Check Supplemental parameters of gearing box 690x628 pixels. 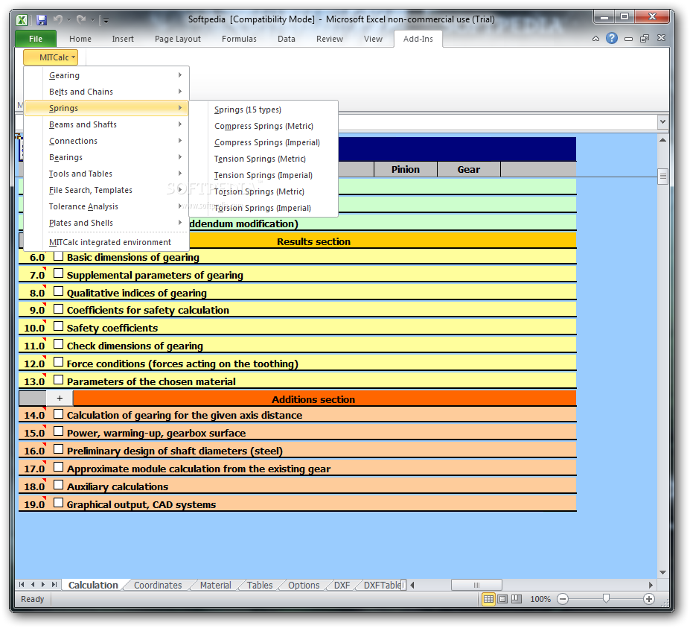(58, 273)
